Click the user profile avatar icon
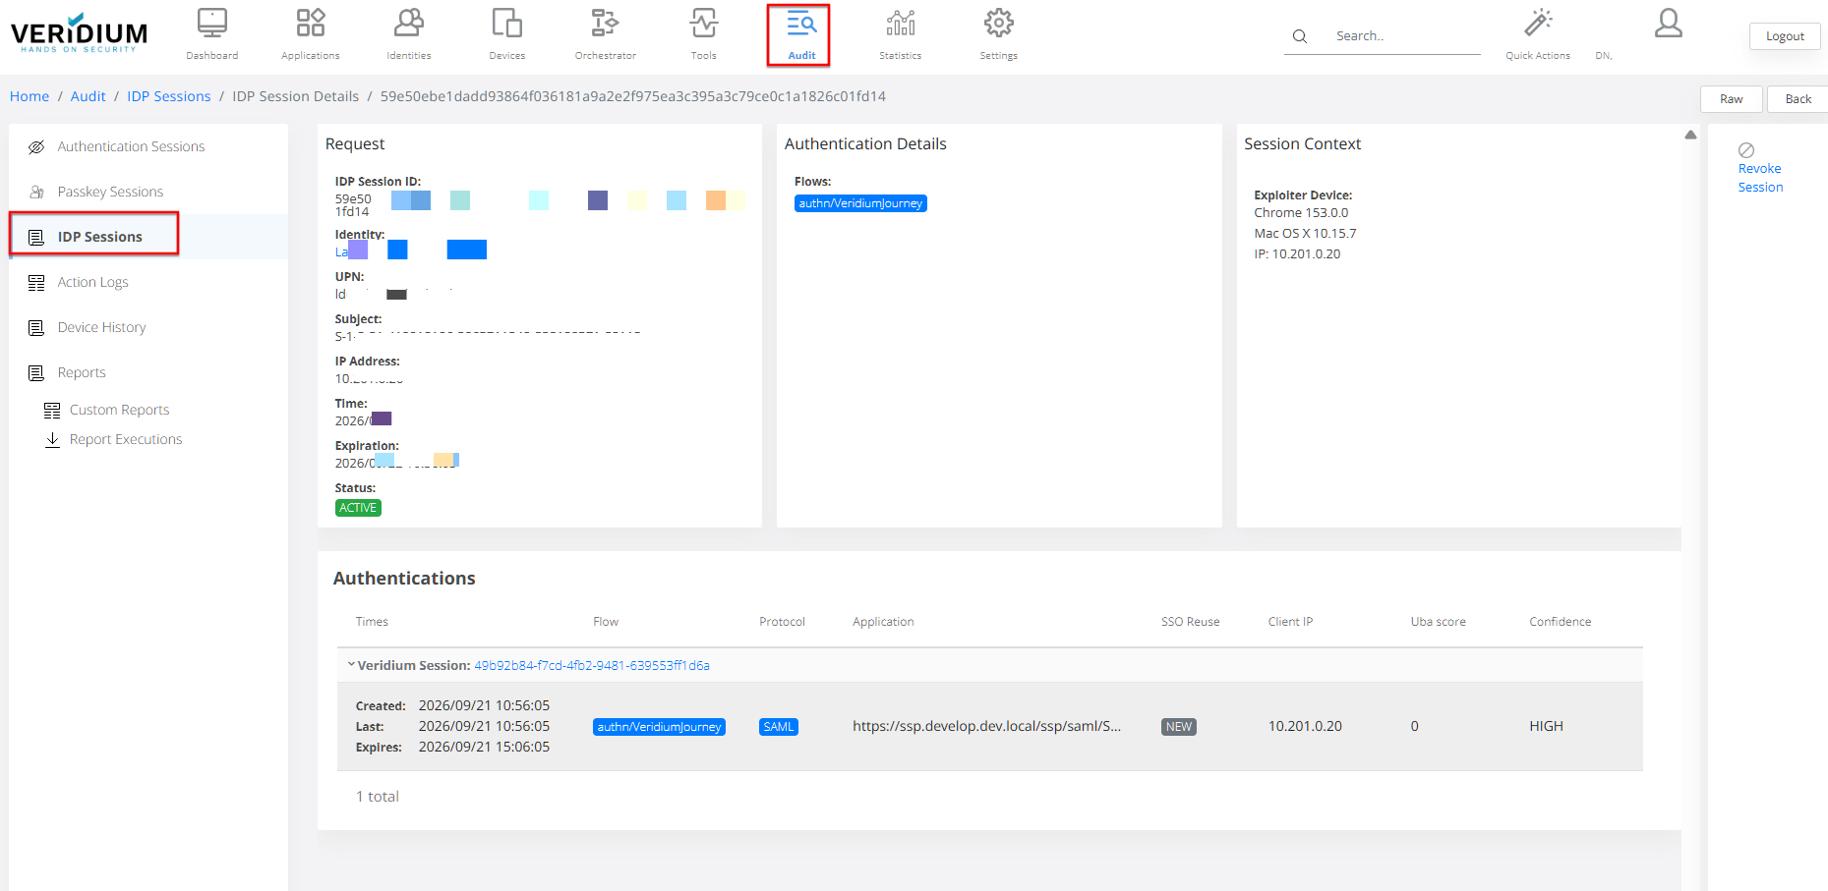This screenshot has width=1828, height=891. [1669, 23]
